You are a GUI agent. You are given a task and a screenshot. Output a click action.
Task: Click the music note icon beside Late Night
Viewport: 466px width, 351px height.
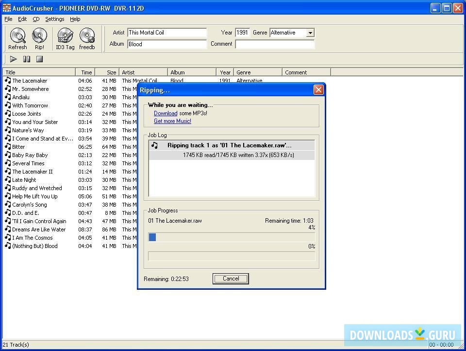(8, 179)
